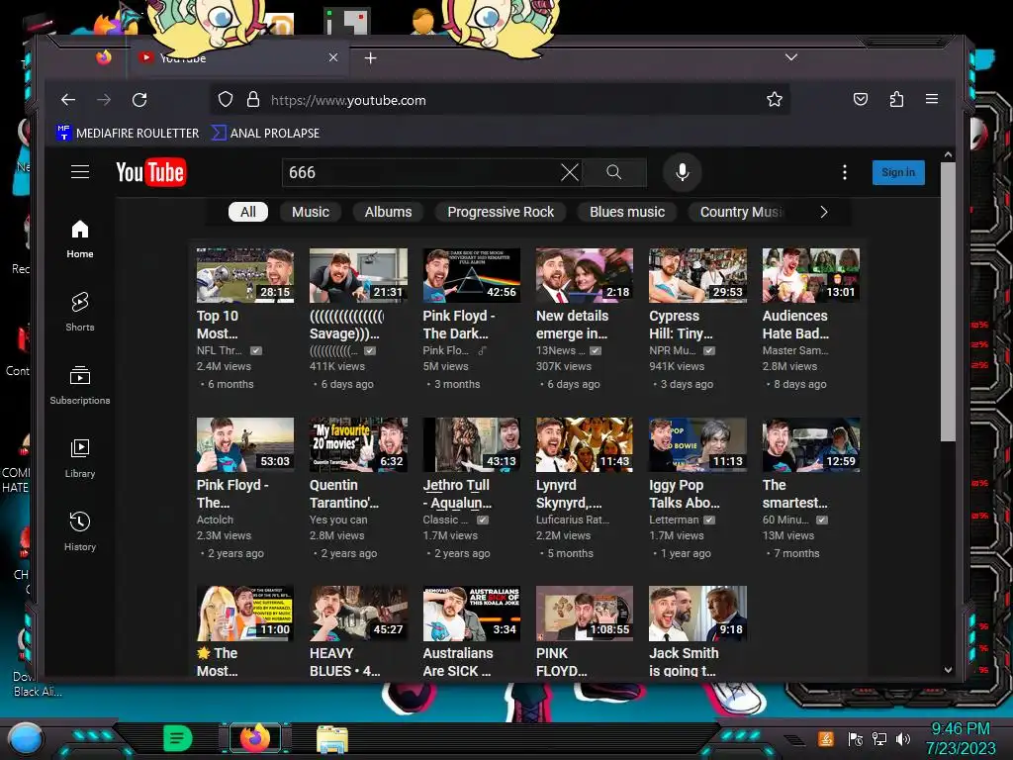Open the MEDIAFIRE ROULETTER bookmark
This screenshot has width=1013, height=760.
[128, 134]
